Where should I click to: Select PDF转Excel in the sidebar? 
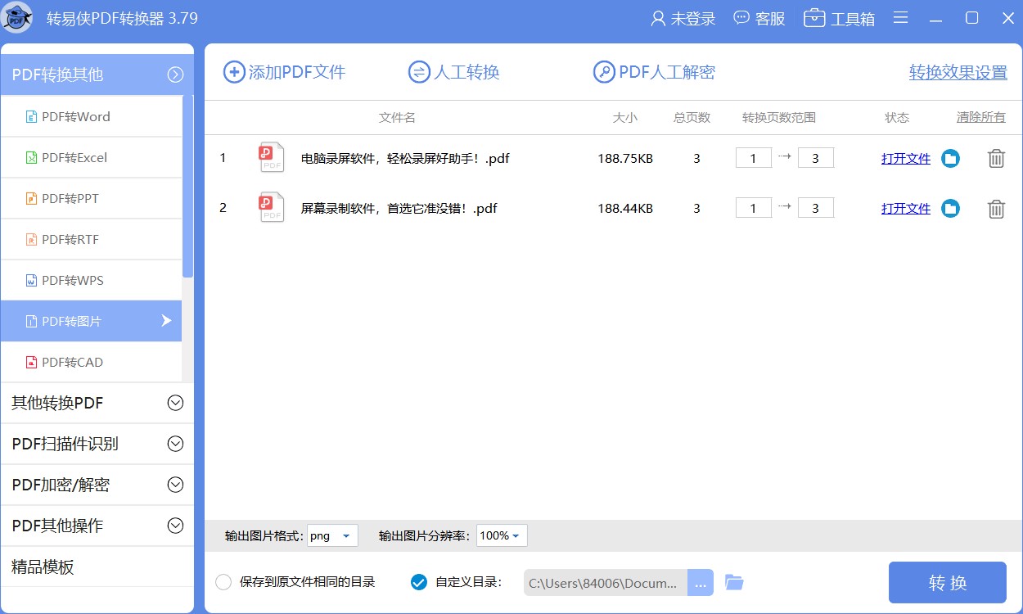pyautogui.click(x=91, y=157)
